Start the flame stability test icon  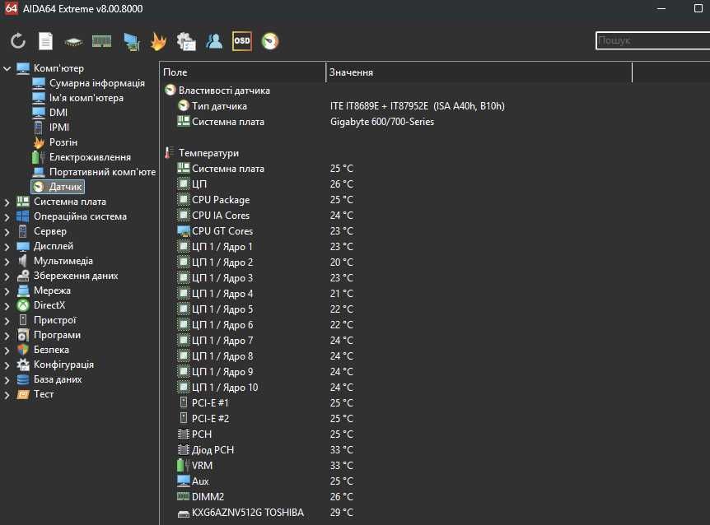click(158, 41)
